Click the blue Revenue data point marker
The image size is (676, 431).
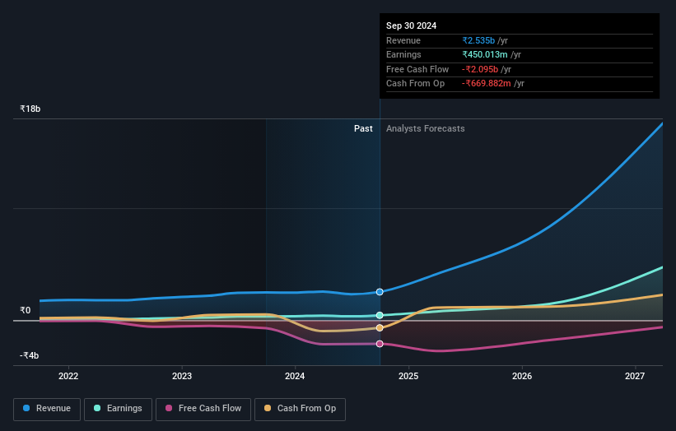pos(380,292)
